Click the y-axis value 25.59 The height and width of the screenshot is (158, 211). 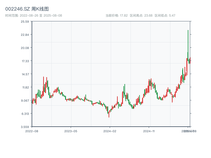[x=25, y=22]
